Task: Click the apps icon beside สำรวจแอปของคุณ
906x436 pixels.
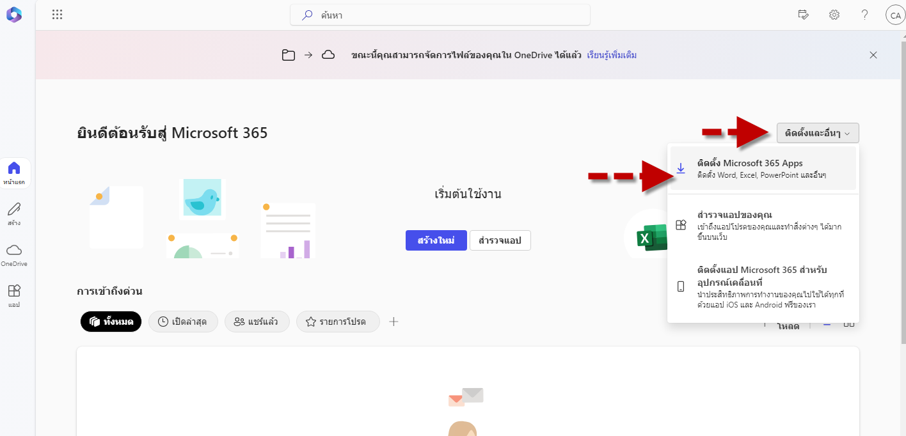Action: point(681,225)
